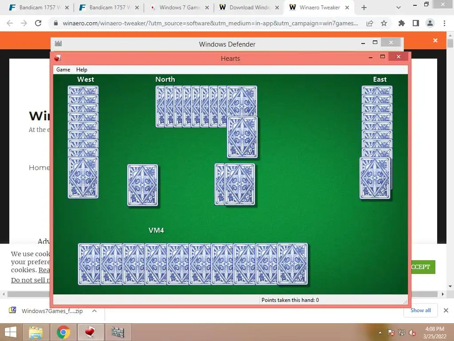The width and height of the screenshot is (454, 341).
Task: Click horizontal scrollbar right arrow
Action: click(443, 294)
